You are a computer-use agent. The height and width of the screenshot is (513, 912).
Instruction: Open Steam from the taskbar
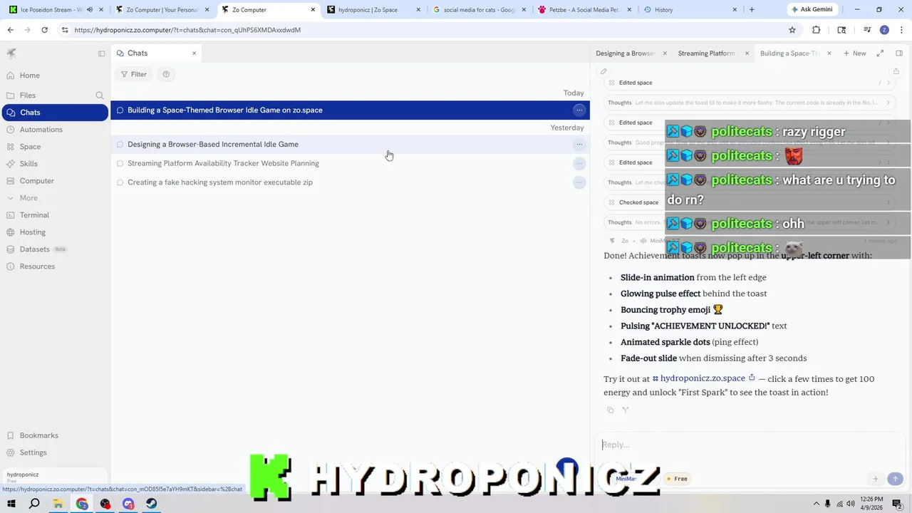[x=151, y=504]
